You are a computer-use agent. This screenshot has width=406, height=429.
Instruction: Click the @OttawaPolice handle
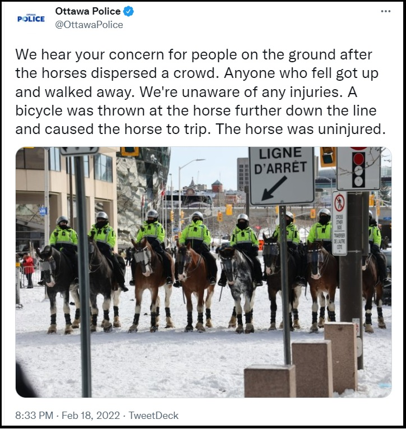89,25
